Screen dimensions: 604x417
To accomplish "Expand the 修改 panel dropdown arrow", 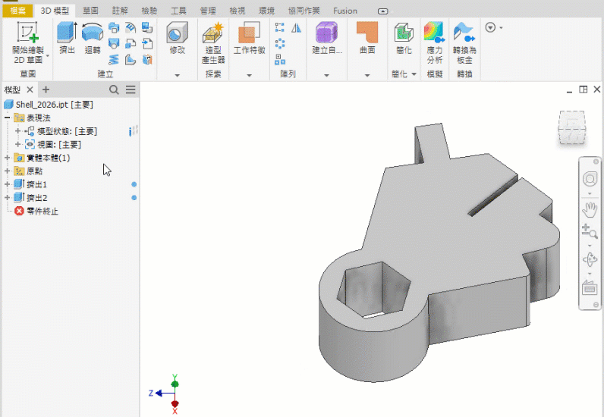I will tap(178, 75).
